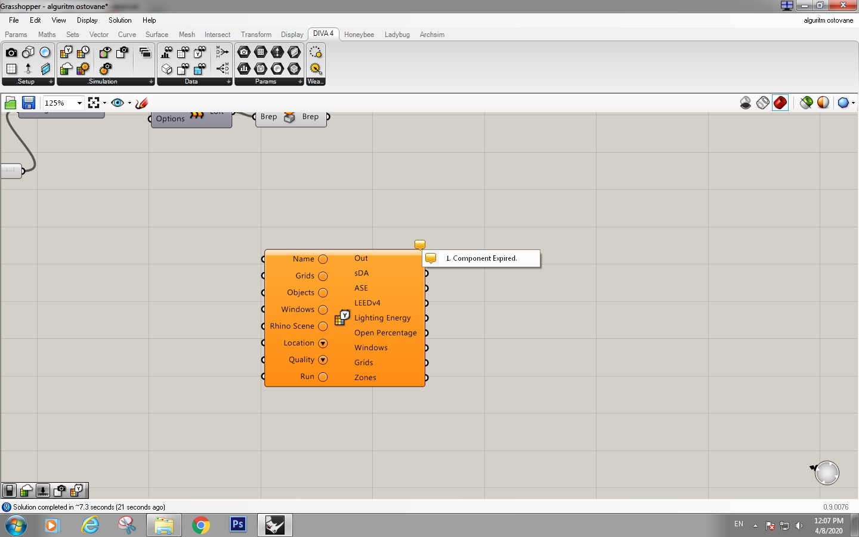
Task: Choose the cloud-over-grid simulation icon
Action: pyautogui.click(x=66, y=69)
